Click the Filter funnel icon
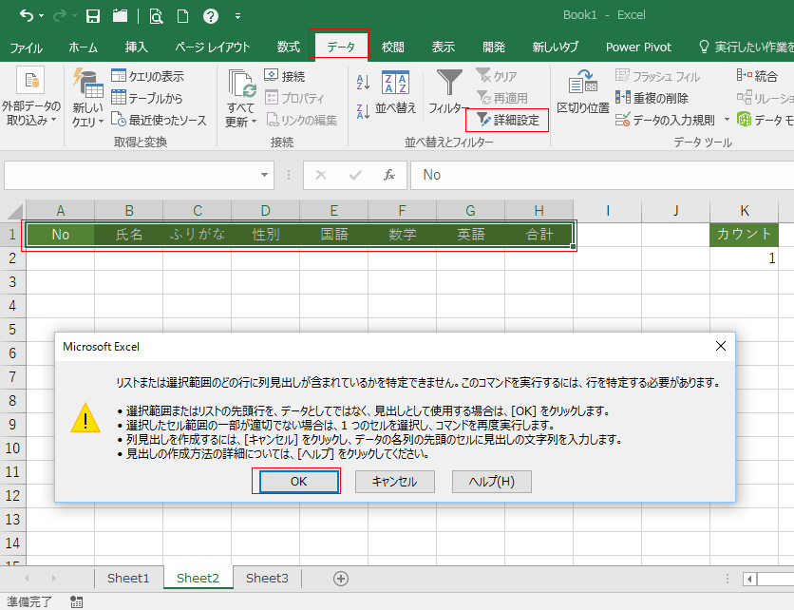Viewport: 794px width, 610px height. pos(449,84)
